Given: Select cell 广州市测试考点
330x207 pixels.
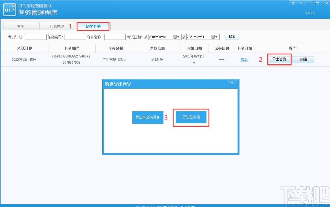Looking at the screenshot, I should coord(115,60).
